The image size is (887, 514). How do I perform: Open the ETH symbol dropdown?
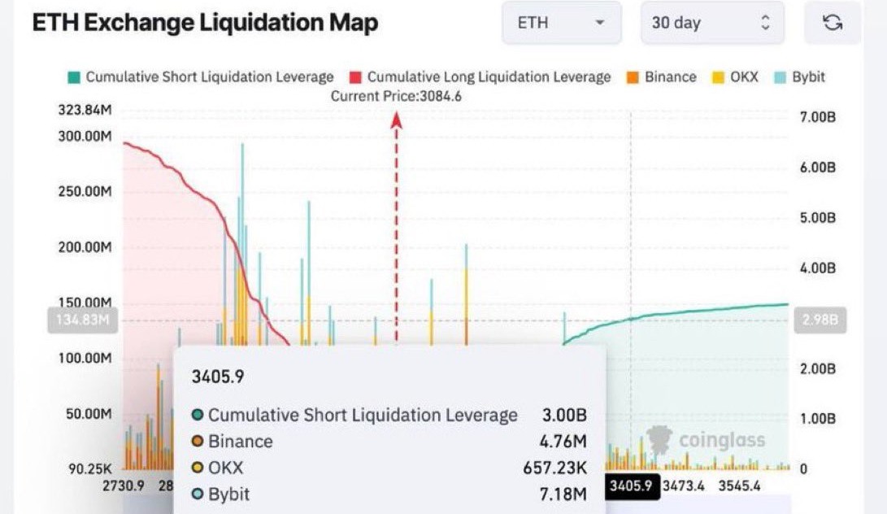coord(561,23)
